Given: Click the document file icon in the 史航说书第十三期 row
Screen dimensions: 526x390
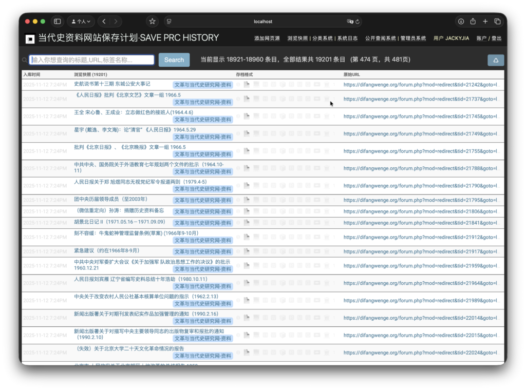Looking at the screenshot, I should (247, 85).
